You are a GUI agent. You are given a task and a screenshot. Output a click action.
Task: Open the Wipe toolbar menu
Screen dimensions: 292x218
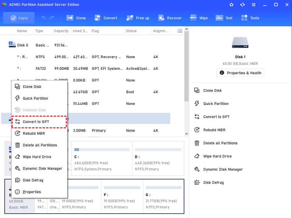click(x=199, y=18)
